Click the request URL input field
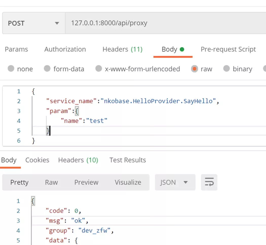The width and height of the screenshot is (266, 245). [166, 23]
